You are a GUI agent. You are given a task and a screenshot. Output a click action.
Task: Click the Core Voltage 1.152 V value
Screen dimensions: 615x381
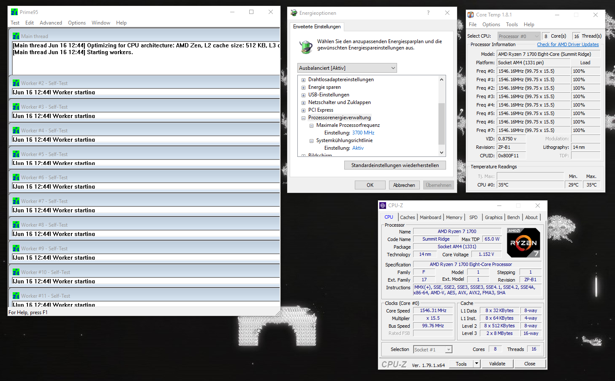[x=486, y=255]
